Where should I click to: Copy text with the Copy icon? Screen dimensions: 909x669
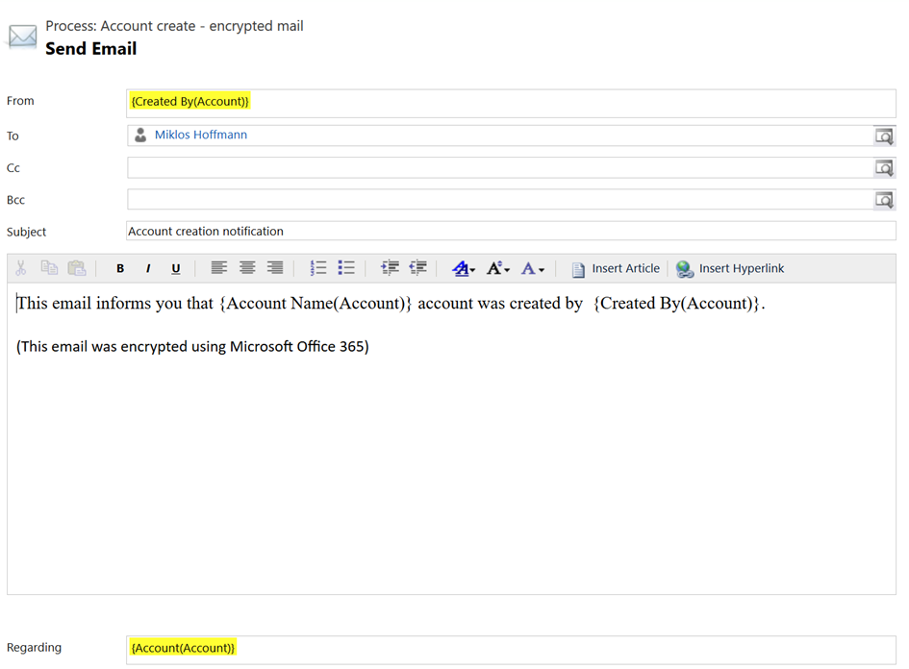click(x=49, y=268)
